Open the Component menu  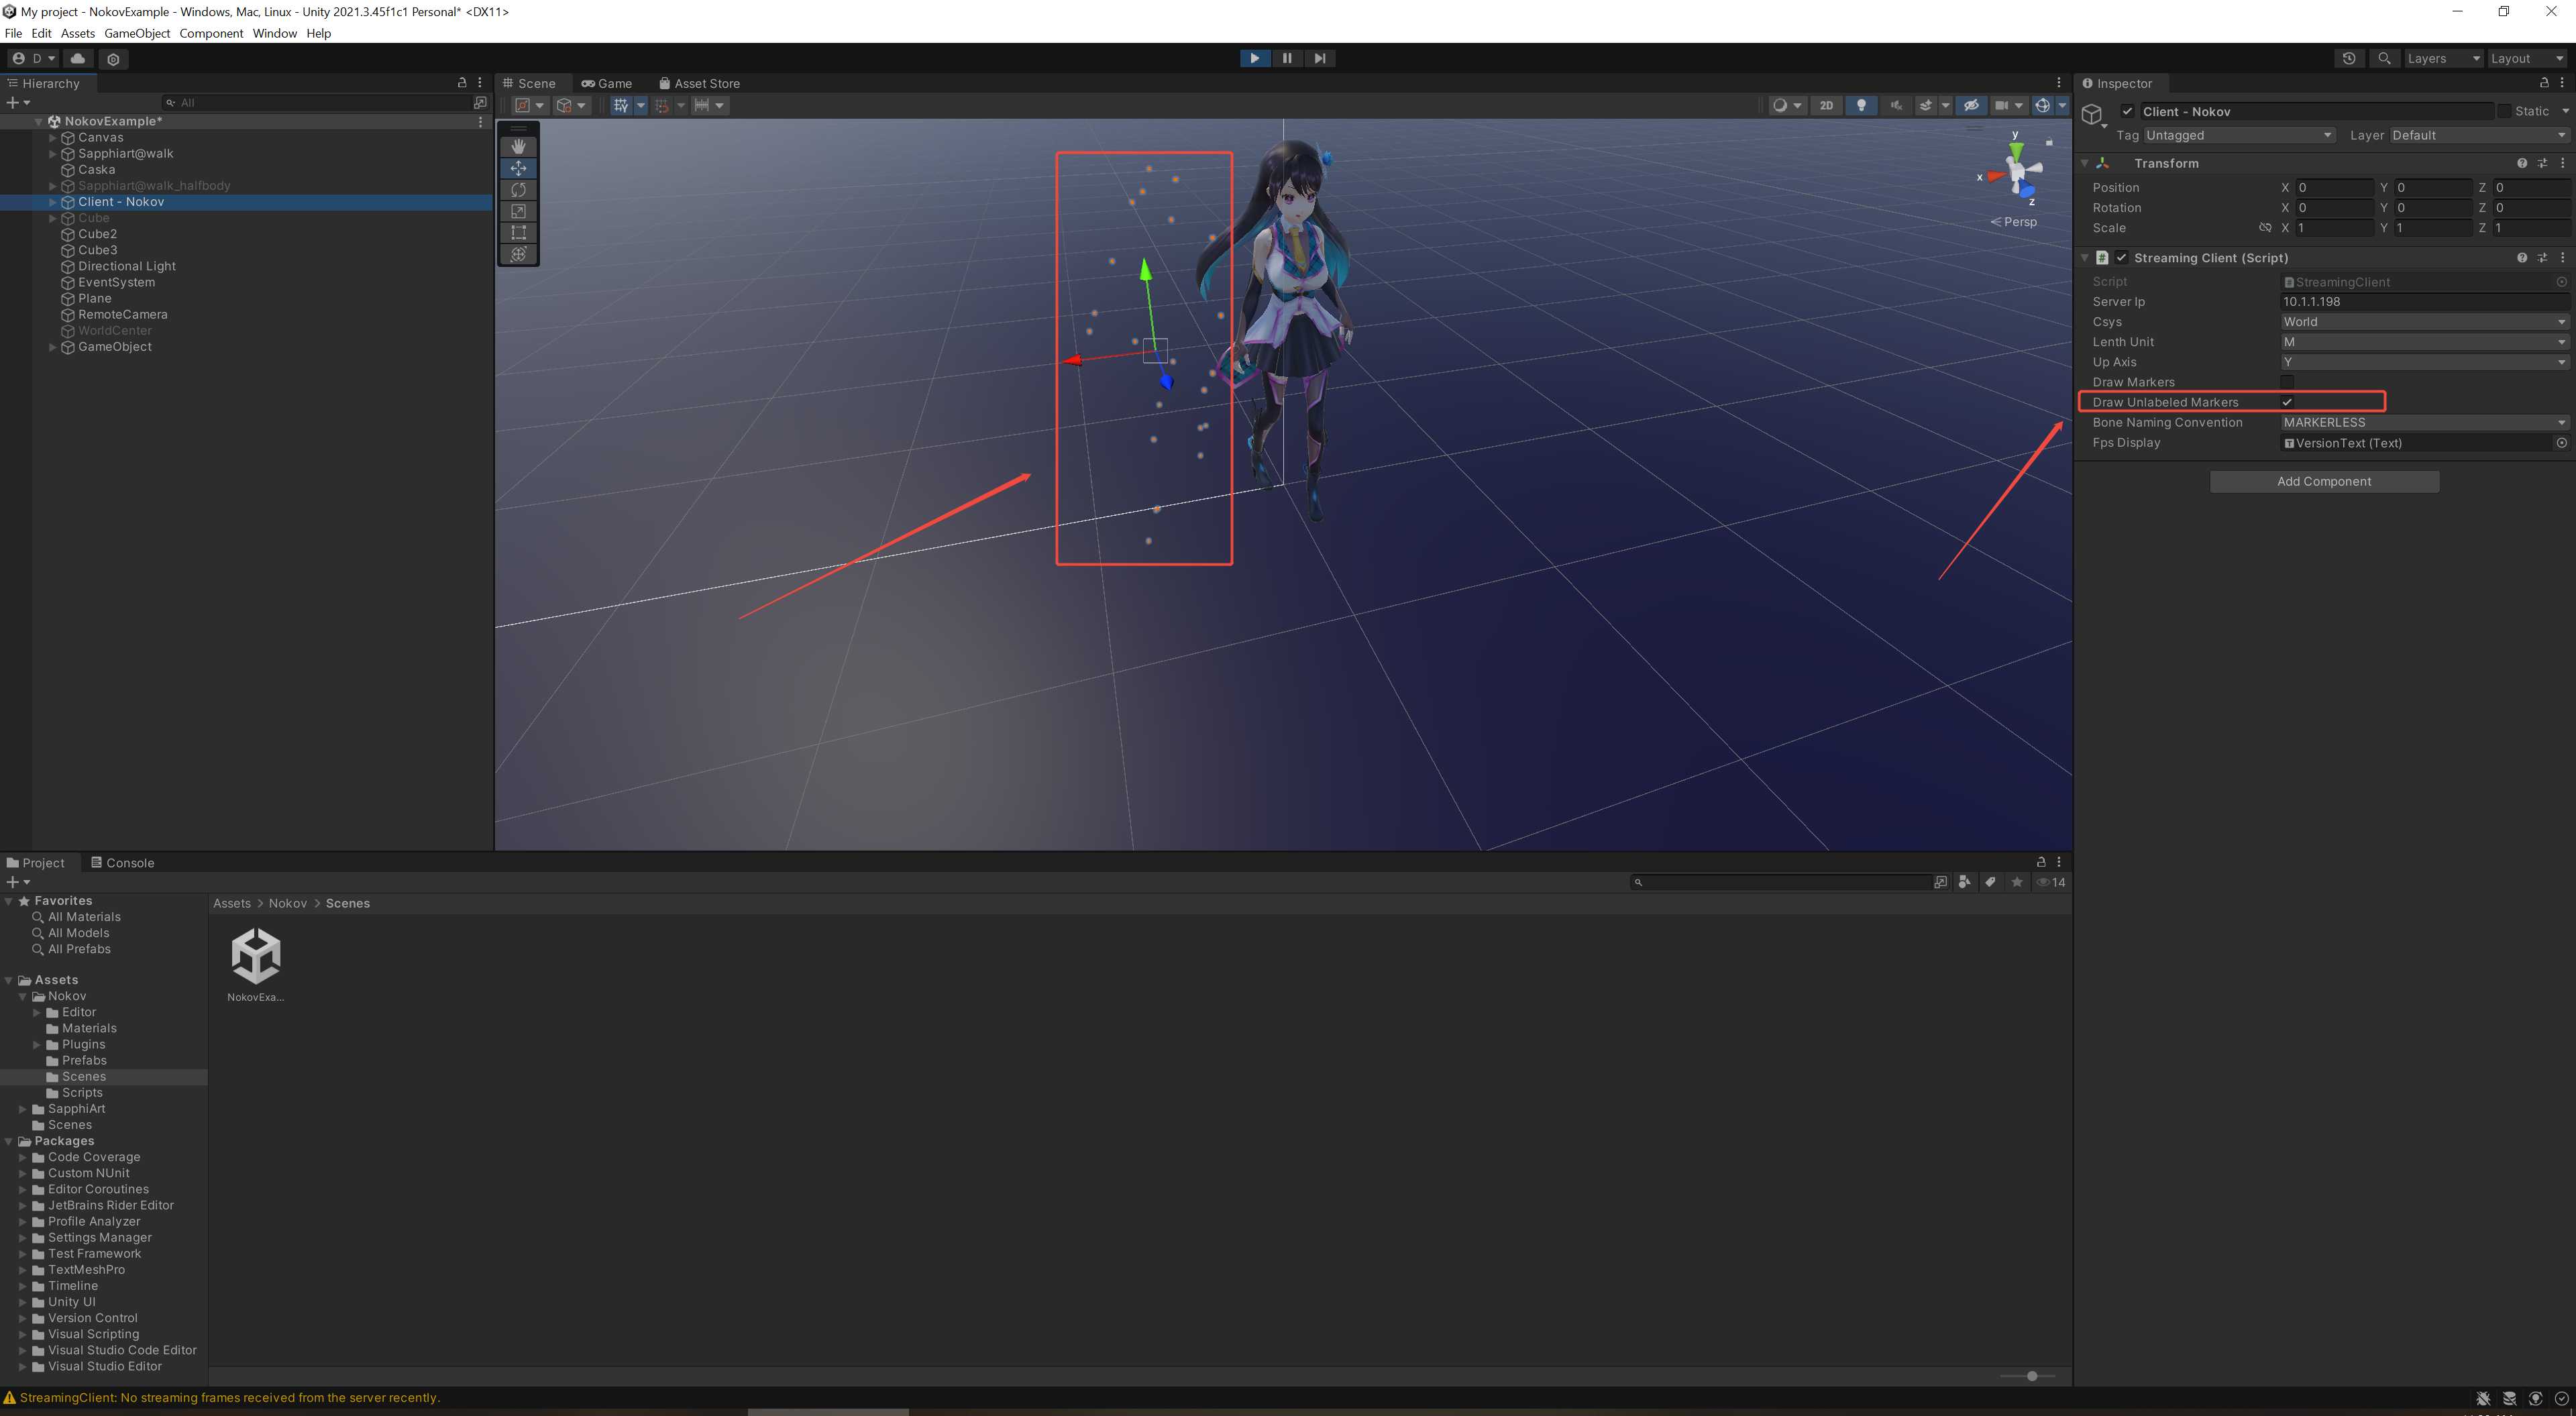click(211, 33)
